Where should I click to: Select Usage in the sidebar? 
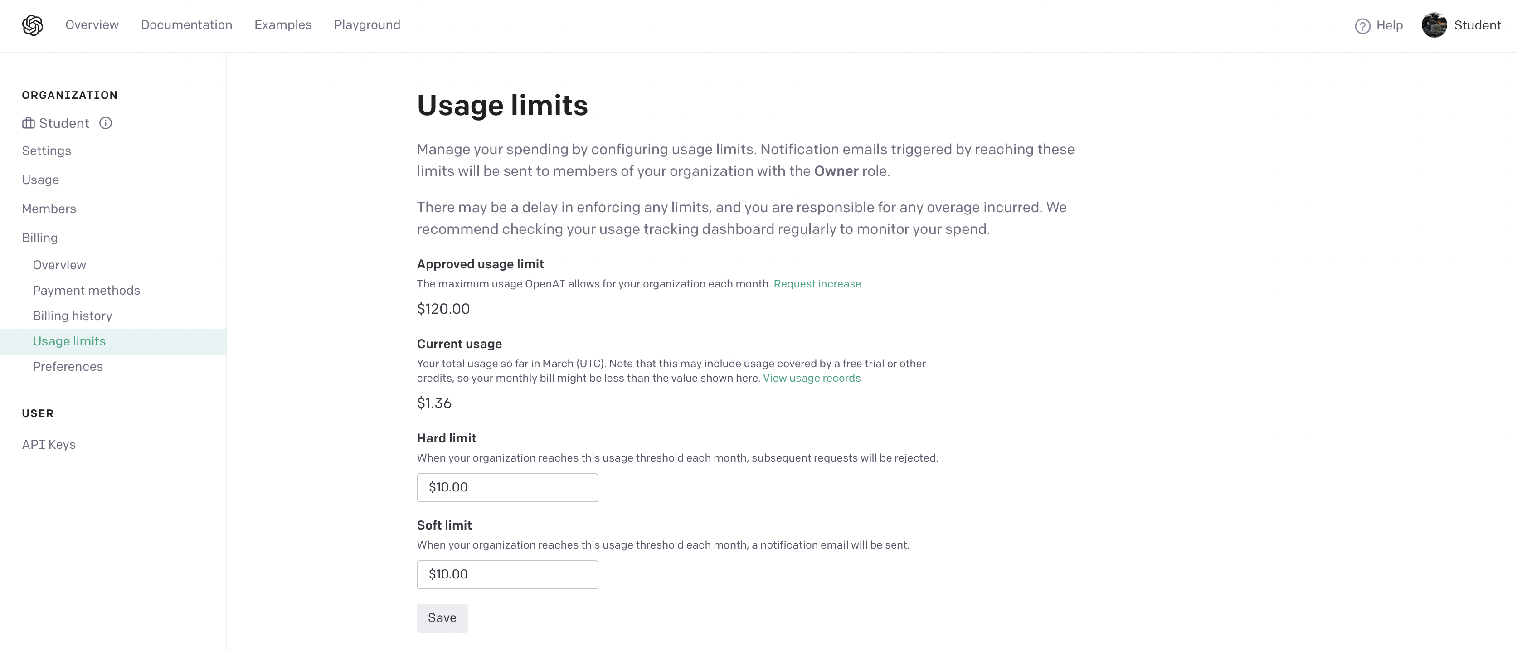click(x=41, y=180)
